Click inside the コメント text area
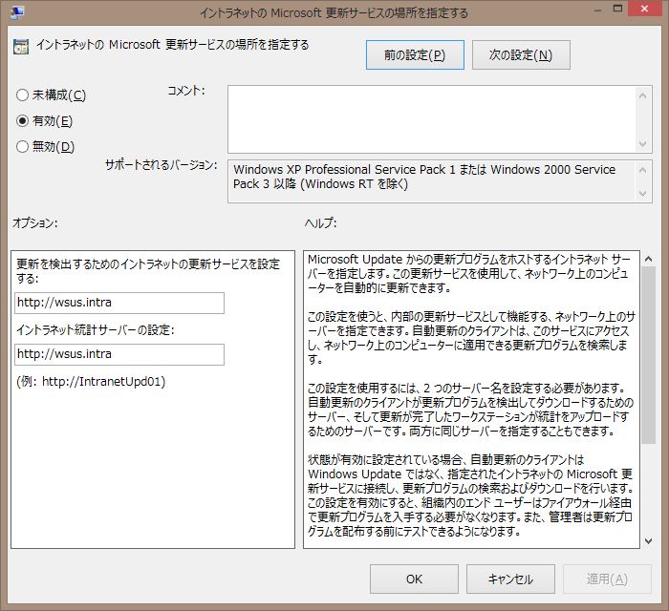Viewport: 669px width, 611px height. tap(431, 119)
